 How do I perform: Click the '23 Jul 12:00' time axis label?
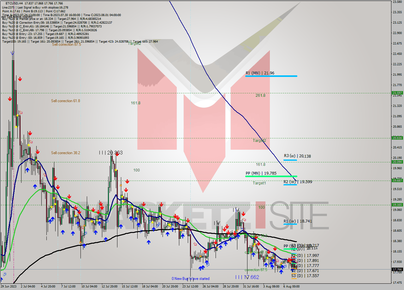[190, 287]
